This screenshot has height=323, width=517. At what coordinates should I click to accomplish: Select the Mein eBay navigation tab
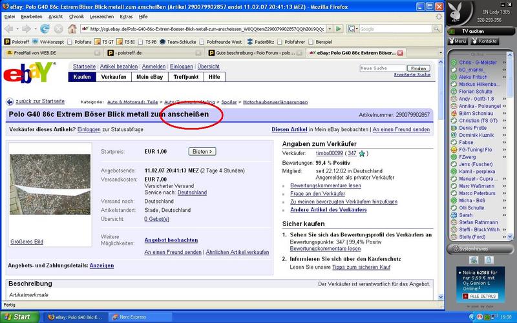150,77
